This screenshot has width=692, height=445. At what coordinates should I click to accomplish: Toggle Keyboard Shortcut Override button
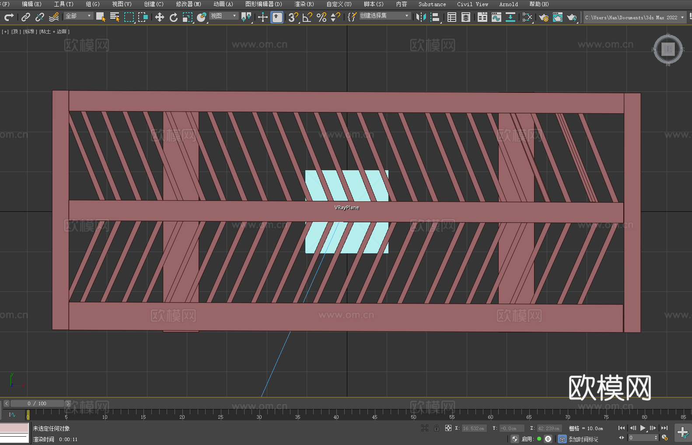pos(277,17)
